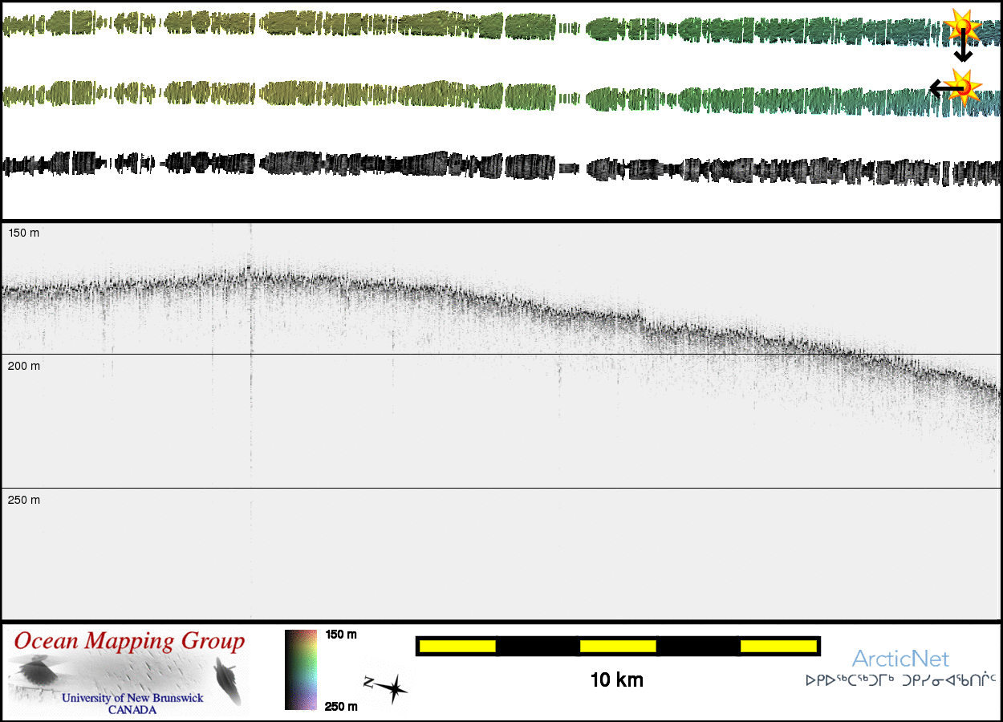Click the 250 m color legend label
1003x722 pixels.
pyautogui.click(x=341, y=706)
